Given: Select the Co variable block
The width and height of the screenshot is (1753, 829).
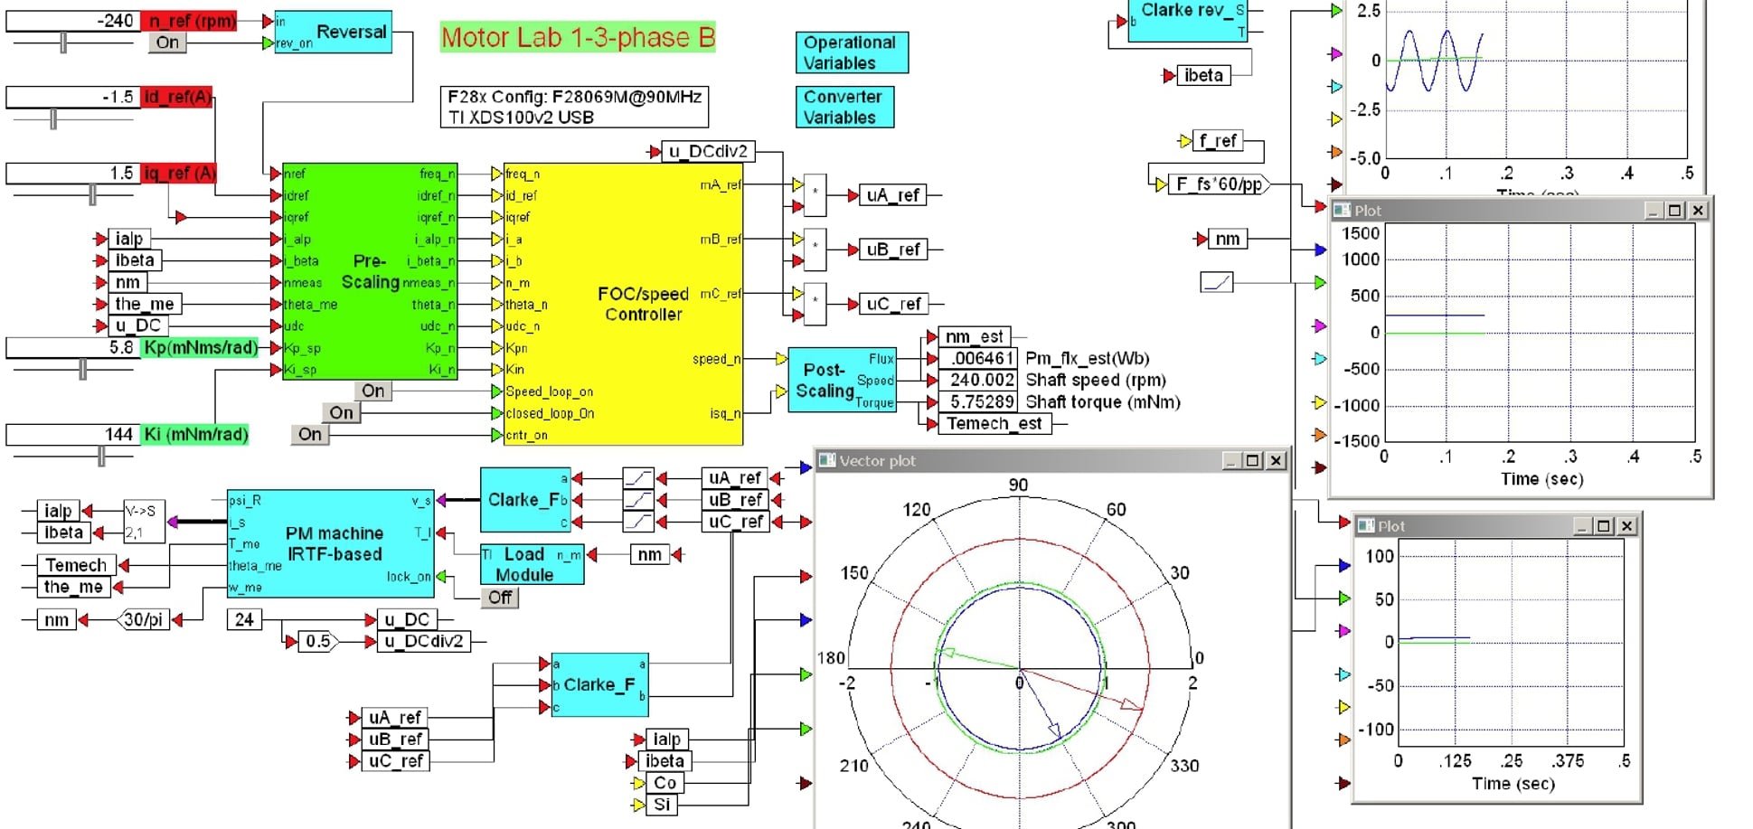Looking at the screenshot, I should (x=665, y=783).
